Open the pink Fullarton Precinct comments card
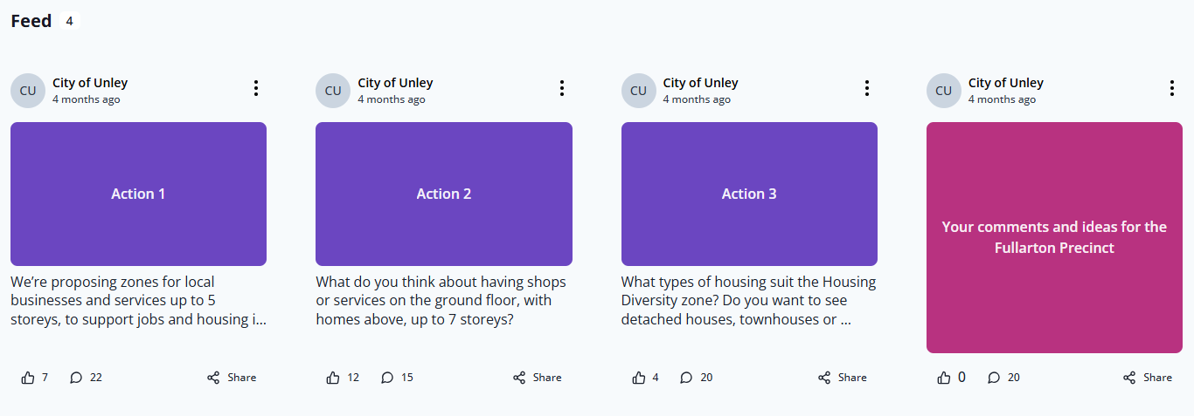Image resolution: width=1194 pixels, height=416 pixels. point(1054,237)
